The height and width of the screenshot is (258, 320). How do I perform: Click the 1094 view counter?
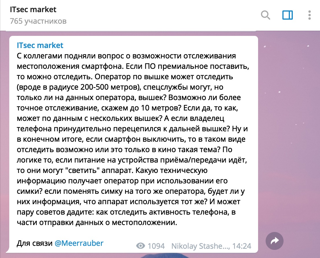pyautogui.click(x=156, y=246)
